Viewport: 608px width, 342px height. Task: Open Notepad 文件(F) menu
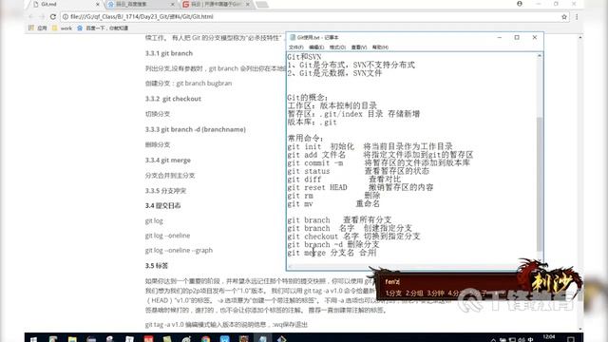coord(295,47)
